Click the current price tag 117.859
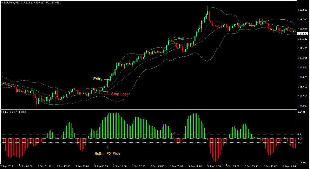The width and height of the screenshot is (310, 169). (x=303, y=34)
